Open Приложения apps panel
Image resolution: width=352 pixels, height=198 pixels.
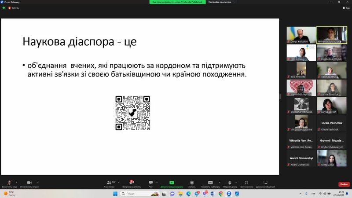click(246, 184)
